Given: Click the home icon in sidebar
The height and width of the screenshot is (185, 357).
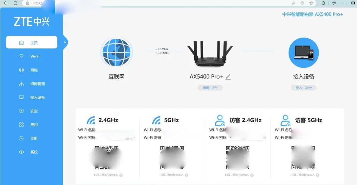Looking at the screenshot, I should pos(21,43).
